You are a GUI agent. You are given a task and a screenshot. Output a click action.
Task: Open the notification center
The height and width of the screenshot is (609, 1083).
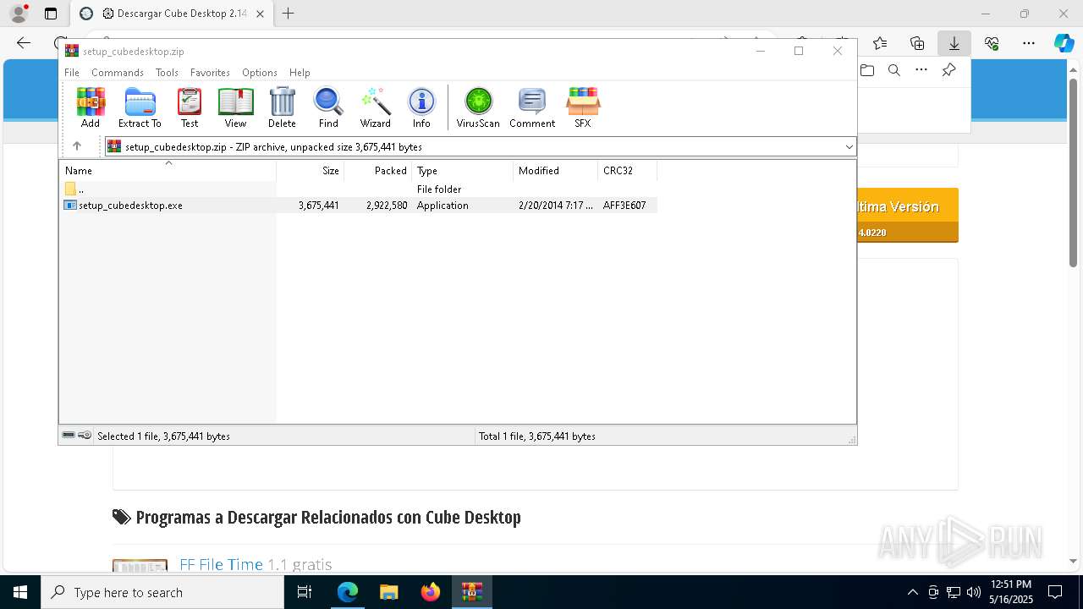click(x=1055, y=592)
